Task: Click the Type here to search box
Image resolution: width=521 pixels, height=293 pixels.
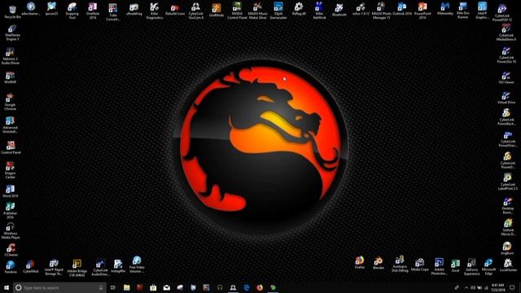Action: point(59,287)
